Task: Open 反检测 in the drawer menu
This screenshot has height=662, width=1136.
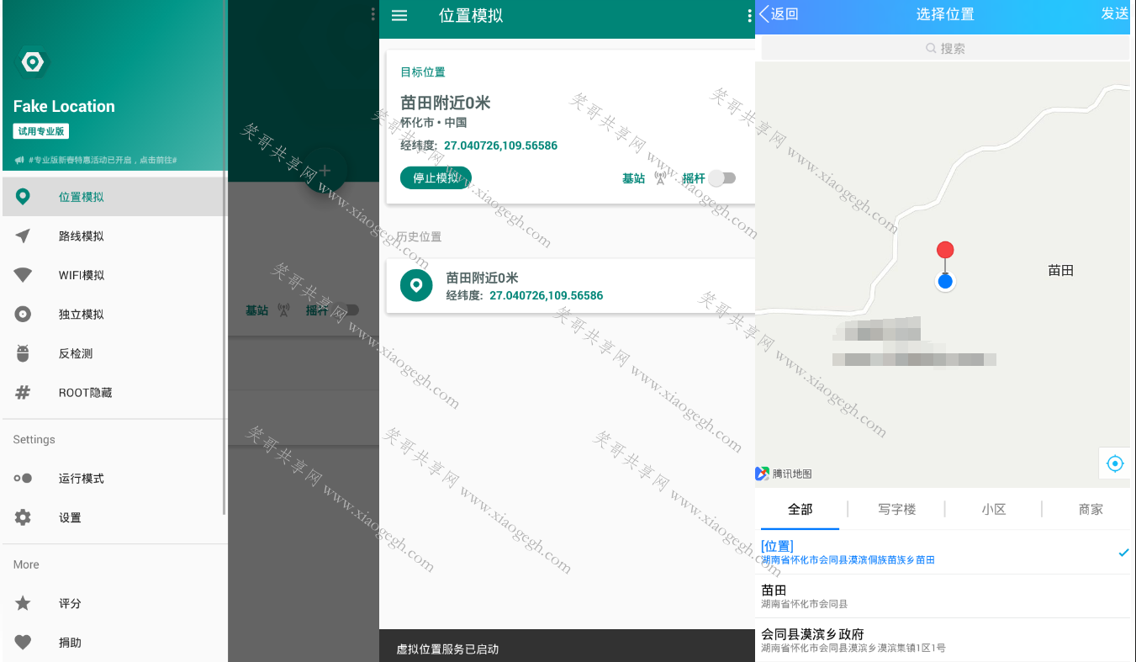Action: click(114, 353)
